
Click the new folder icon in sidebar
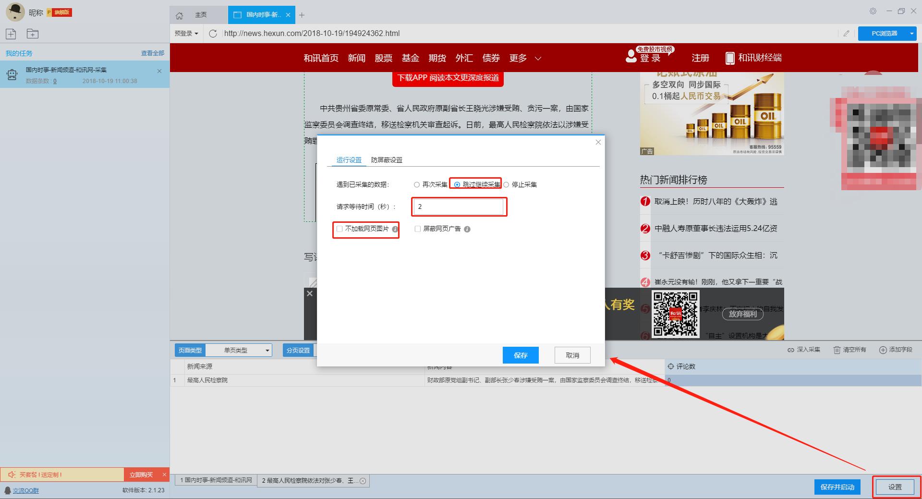tap(33, 34)
